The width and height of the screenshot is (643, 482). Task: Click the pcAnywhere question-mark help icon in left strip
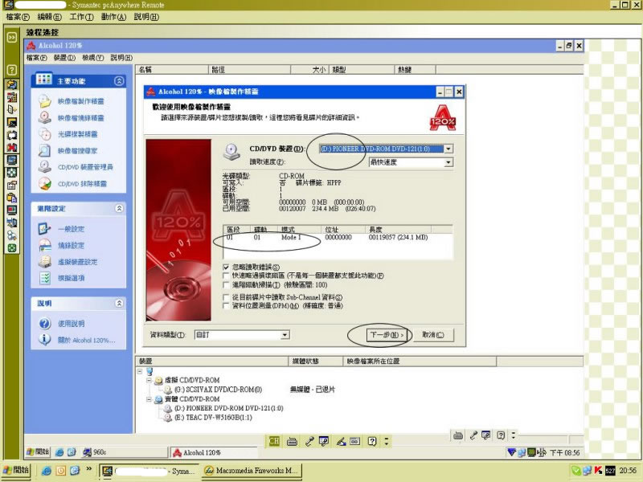point(11,70)
